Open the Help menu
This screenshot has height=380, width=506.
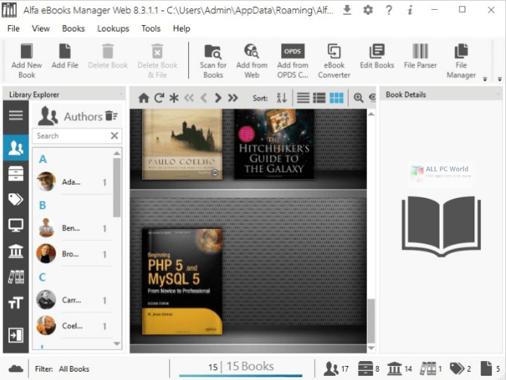click(x=181, y=28)
